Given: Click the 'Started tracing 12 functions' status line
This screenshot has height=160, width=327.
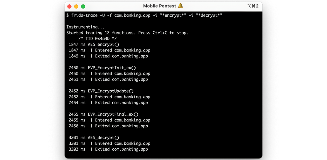Looking at the screenshot, I should [127, 33].
